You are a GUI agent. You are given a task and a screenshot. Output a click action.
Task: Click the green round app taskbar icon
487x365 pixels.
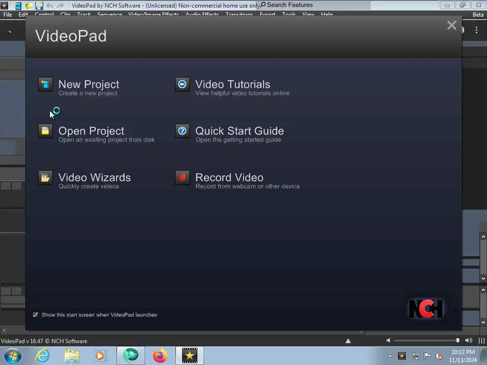pyautogui.click(x=131, y=355)
